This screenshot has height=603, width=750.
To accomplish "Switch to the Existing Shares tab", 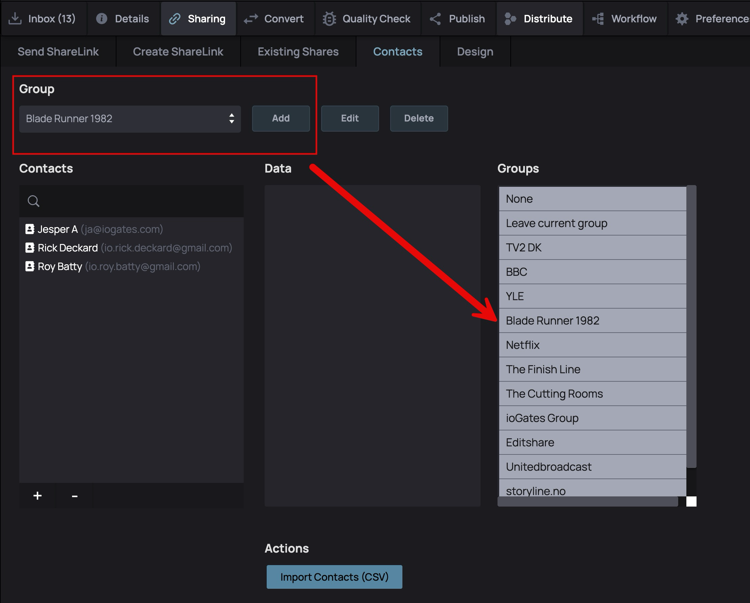I will pyautogui.click(x=298, y=52).
